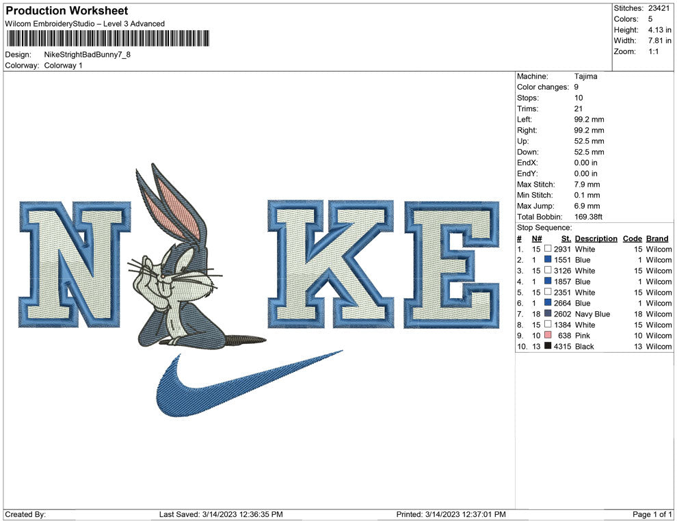Image resolution: width=677 pixels, height=521 pixels.
Task: Click the Up value 52.5 mm
Action: pos(589,141)
